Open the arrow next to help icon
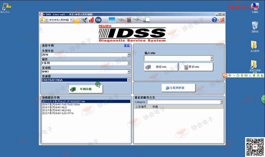The image size is (265, 157). click(x=218, y=20)
